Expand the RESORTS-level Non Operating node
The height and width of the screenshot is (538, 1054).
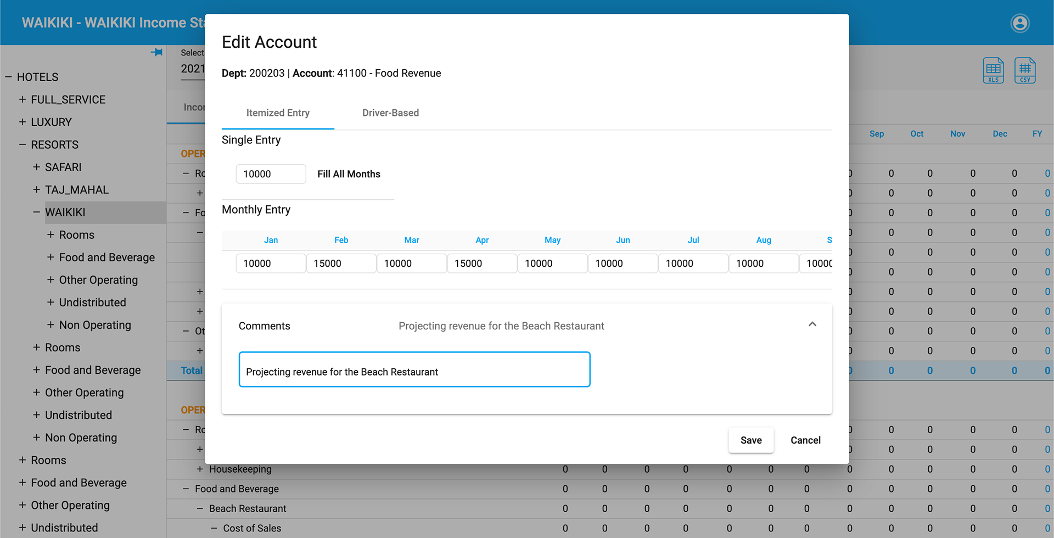[x=36, y=438]
